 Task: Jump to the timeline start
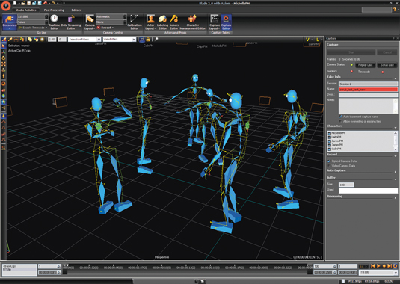coord(372,266)
